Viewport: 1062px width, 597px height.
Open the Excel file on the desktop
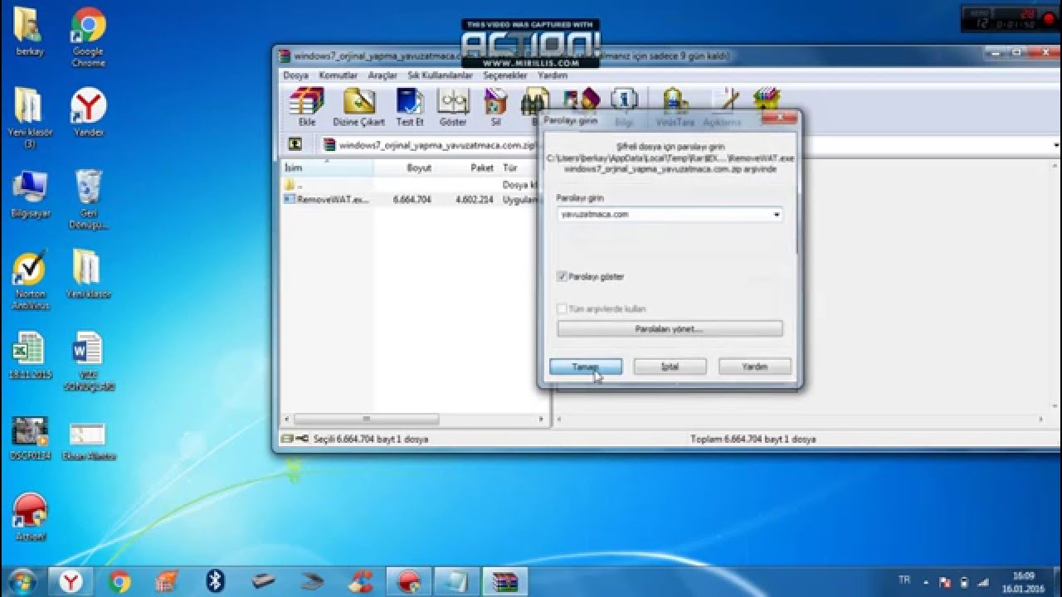(30, 356)
